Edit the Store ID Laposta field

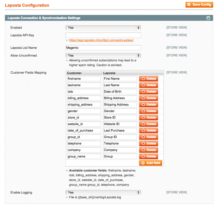point(120,118)
